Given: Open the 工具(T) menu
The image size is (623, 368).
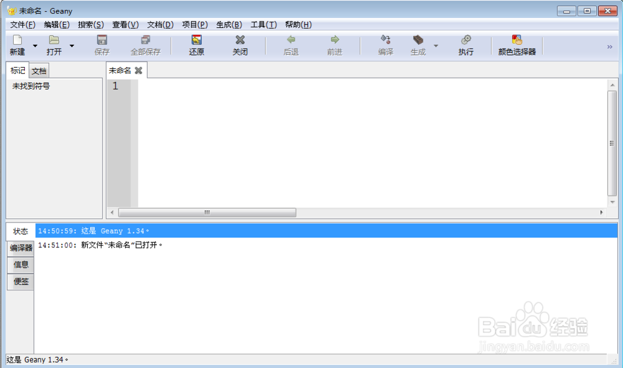Looking at the screenshot, I should coord(264,25).
